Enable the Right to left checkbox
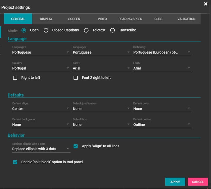The image size is (211, 189). [15, 78]
